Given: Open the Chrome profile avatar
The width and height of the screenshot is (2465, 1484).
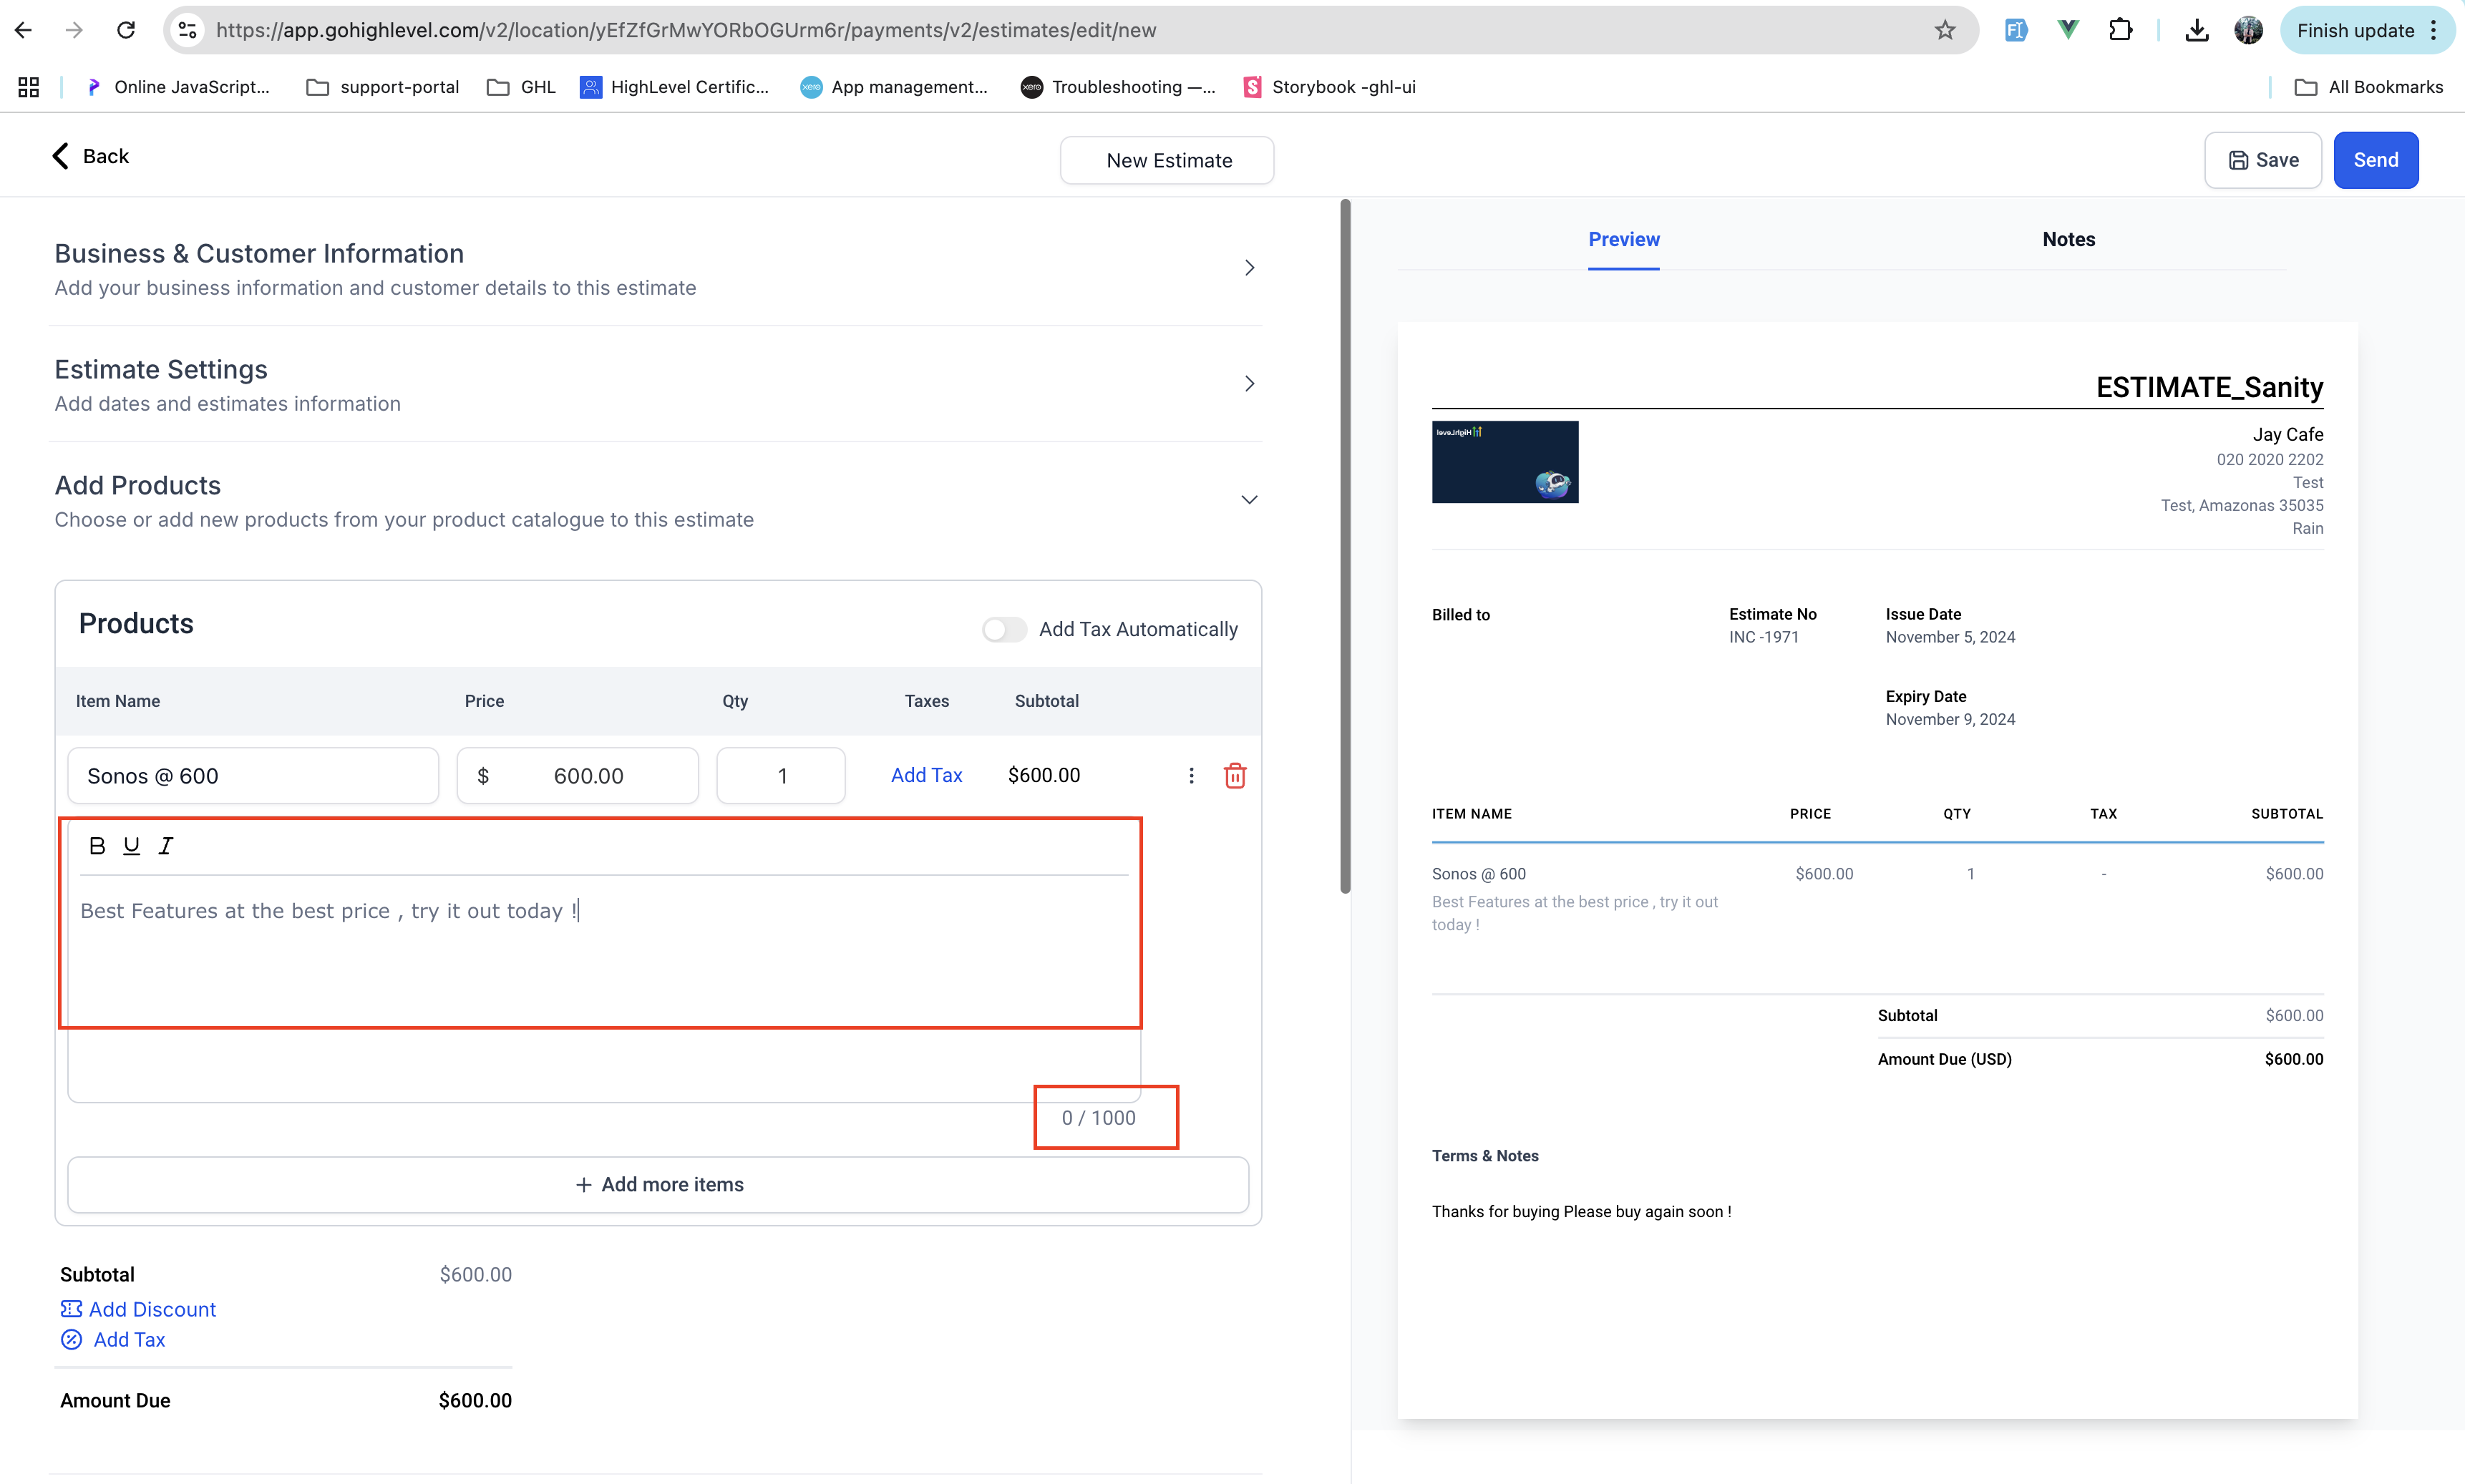Looking at the screenshot, I should click(x=2248, y=30).
